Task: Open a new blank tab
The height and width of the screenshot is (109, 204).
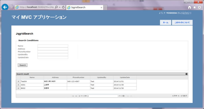Action: 105,8
